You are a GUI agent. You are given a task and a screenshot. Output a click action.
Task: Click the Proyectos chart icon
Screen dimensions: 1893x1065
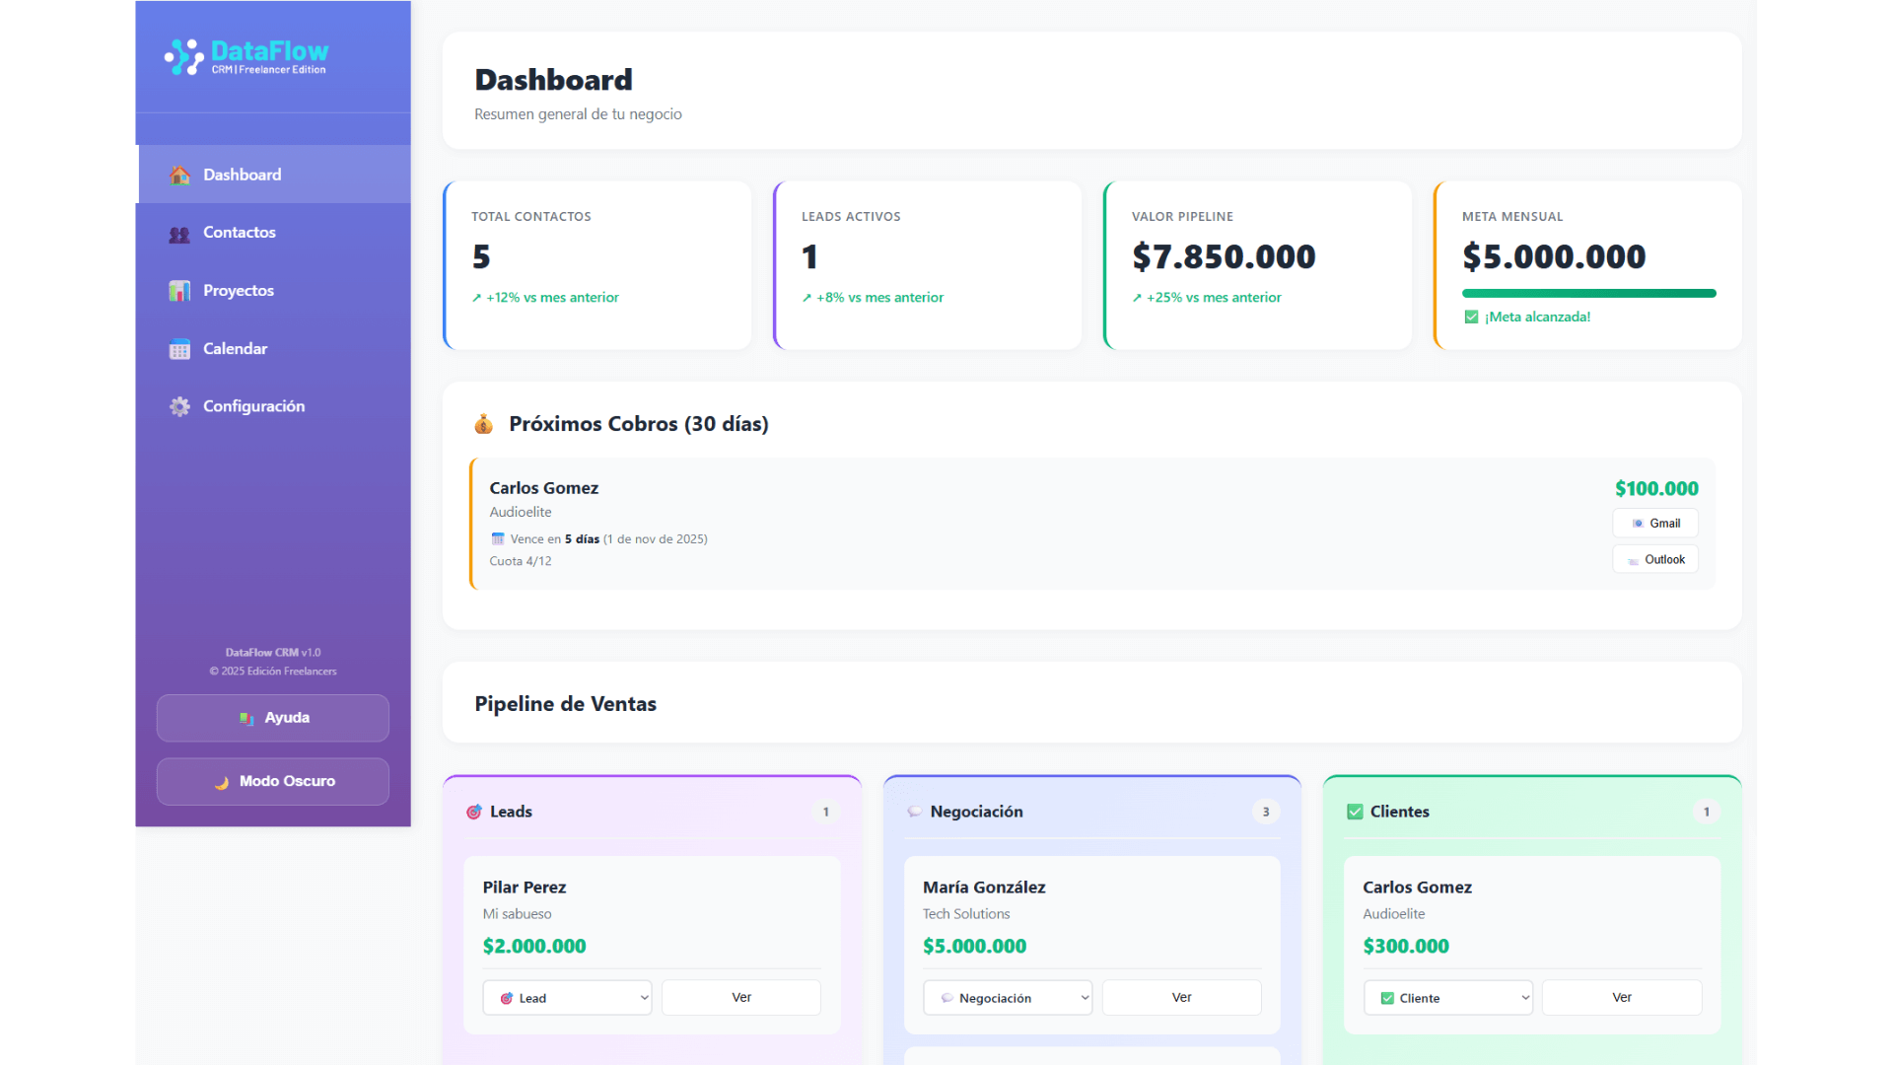click(179, 291)
